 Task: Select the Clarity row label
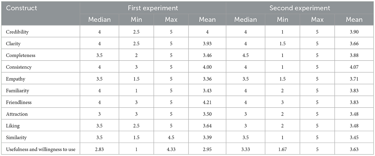click(13, 44)
